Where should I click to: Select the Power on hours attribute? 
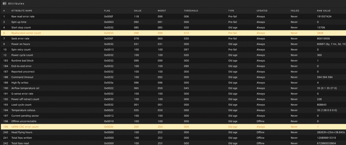pos(20,44)
